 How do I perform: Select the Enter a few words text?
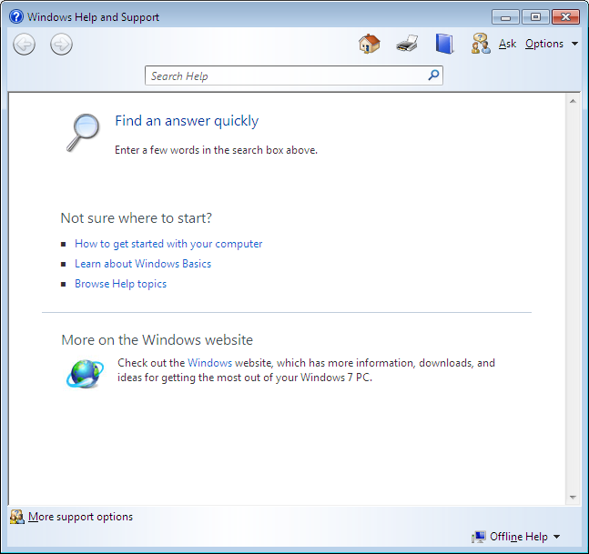point(216,150)
